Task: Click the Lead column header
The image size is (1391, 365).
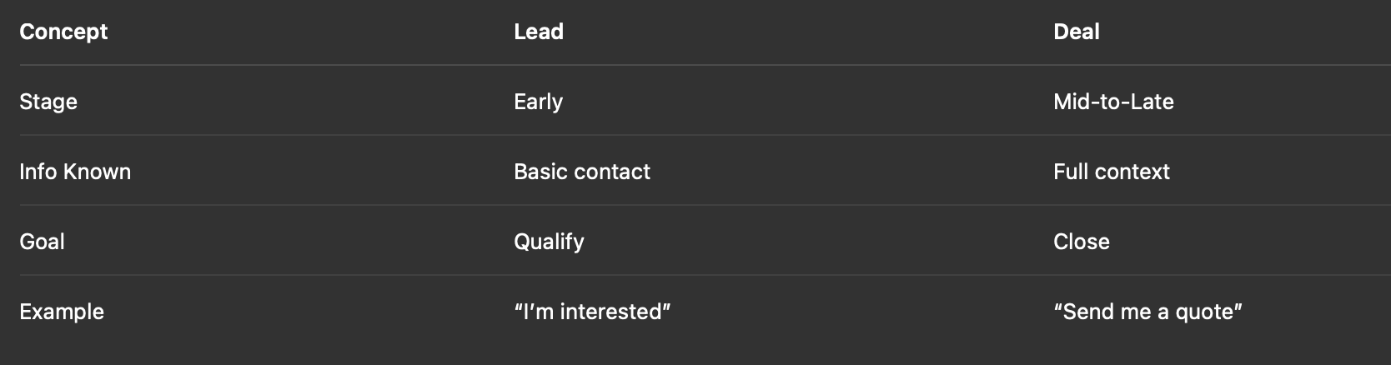Action: (539, 32)
